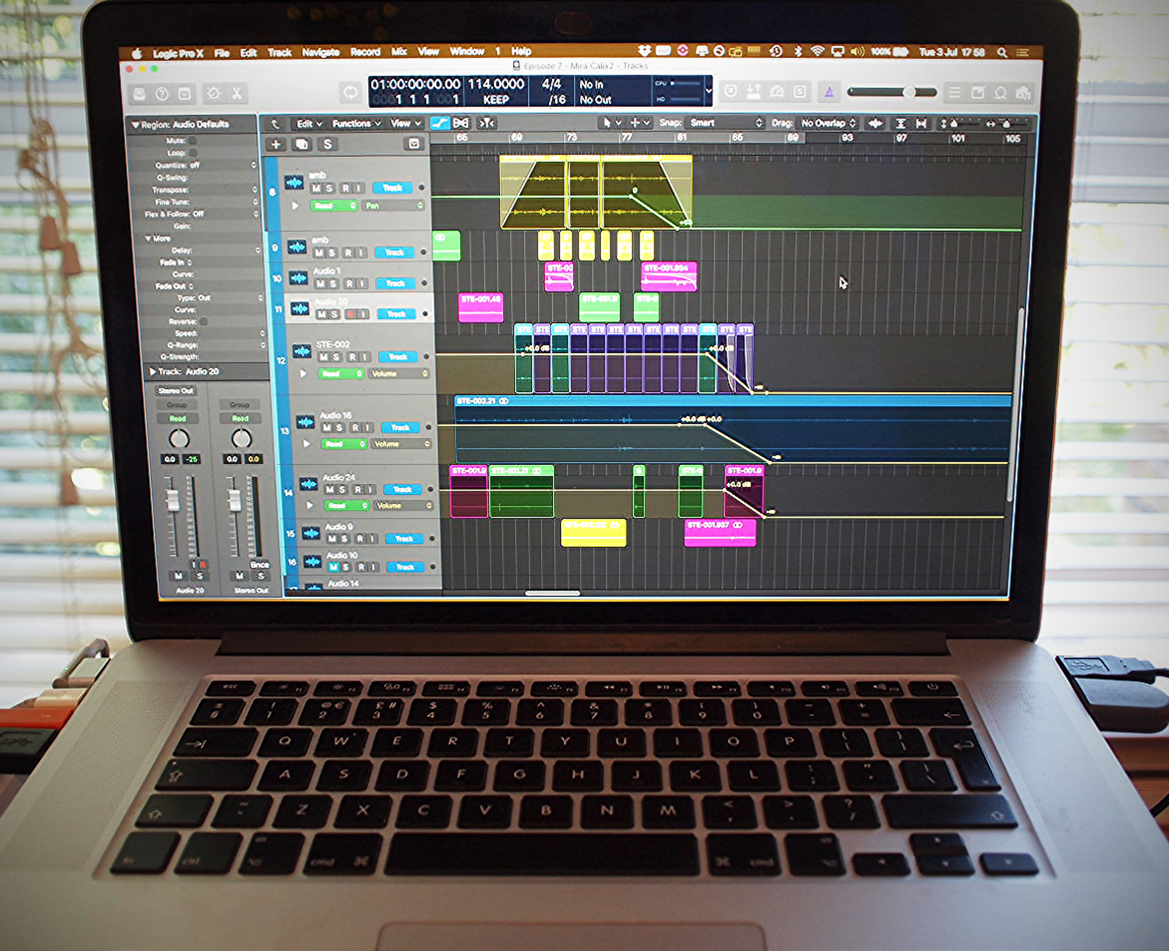Click the Stereo Out output button

(x=176, y=391)
